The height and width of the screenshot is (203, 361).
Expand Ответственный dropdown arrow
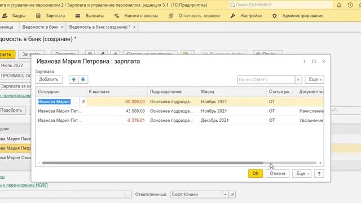[x=225, y=195]
